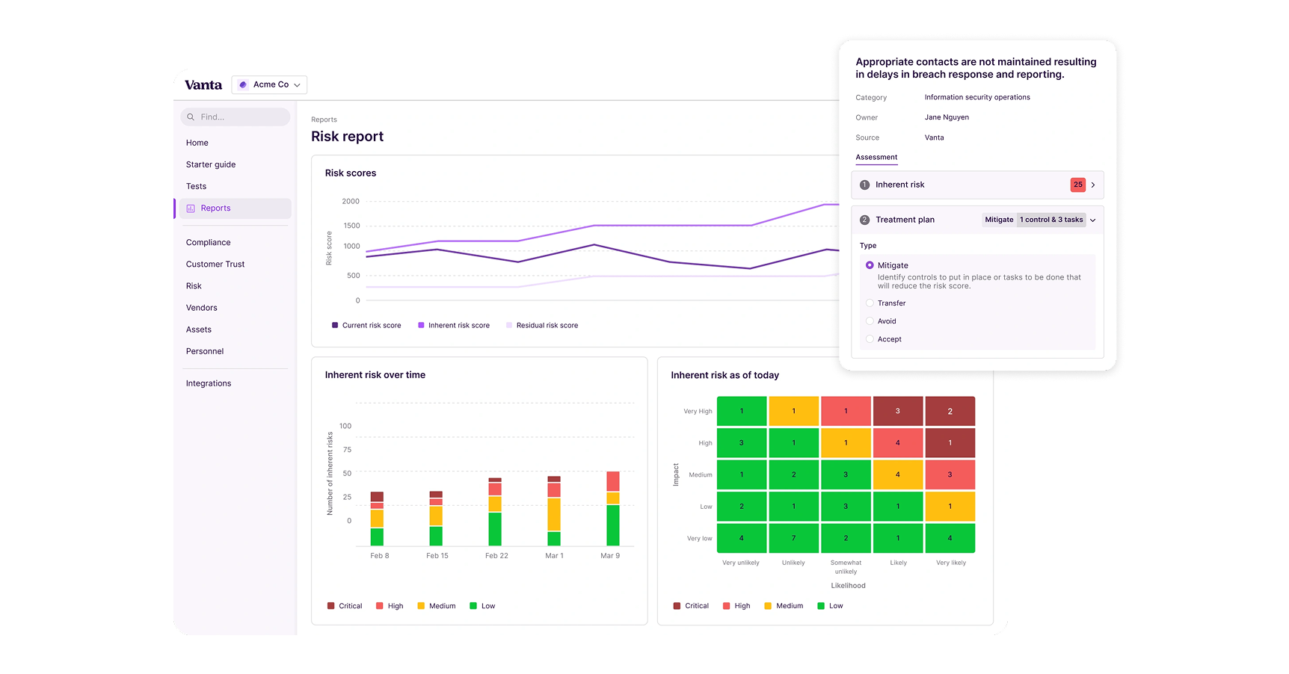This screenshot has width=1289, height=674.
Task: Click Low legend swatch under Inherent risk over time
Action: coord(473,606)
